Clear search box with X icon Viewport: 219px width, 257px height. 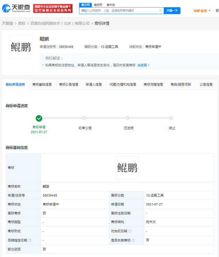[x=160, y=11]
